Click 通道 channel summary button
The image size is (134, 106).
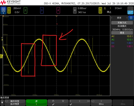click(122, 33)
